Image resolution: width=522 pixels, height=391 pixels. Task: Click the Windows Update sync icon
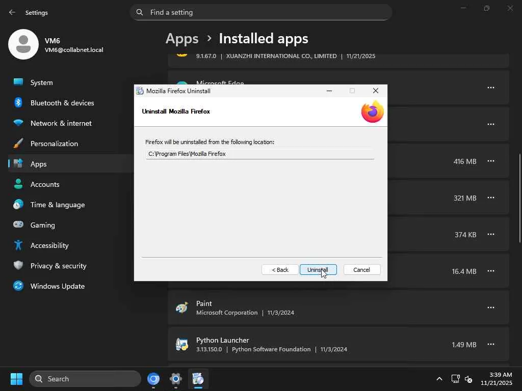(x=18, y=286)
